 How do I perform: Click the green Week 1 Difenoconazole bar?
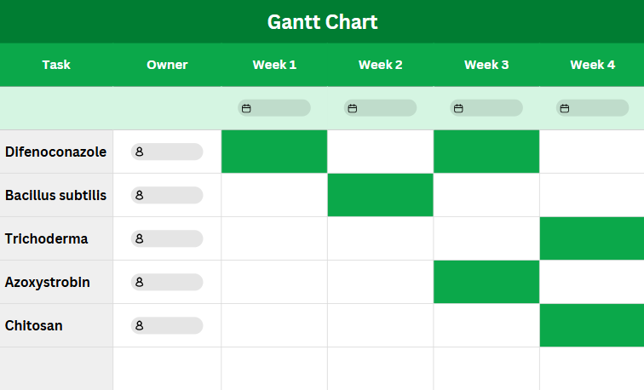pyautogui.click(x=274, y=152)
